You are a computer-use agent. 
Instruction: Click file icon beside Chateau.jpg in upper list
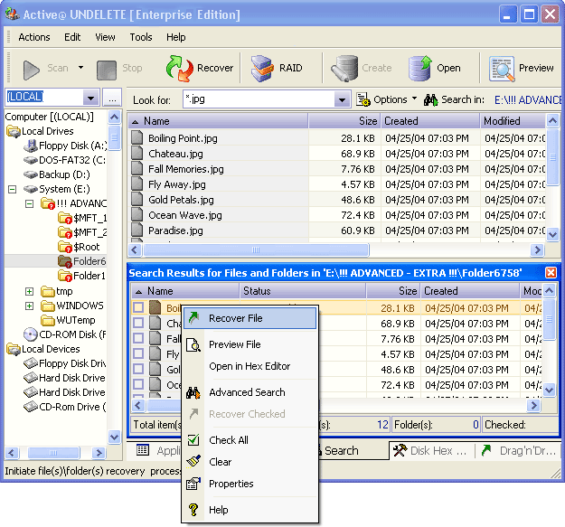point(137,153)
